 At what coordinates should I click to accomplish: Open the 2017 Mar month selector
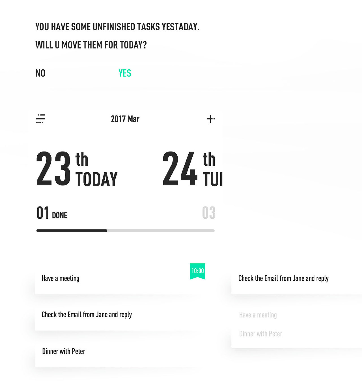[125, 119]
